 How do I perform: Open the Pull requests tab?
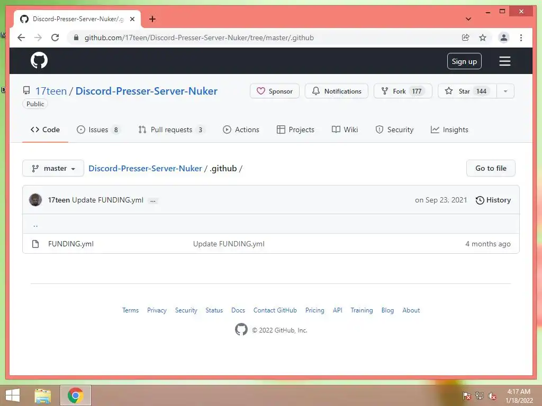click(x=171, y=130)
